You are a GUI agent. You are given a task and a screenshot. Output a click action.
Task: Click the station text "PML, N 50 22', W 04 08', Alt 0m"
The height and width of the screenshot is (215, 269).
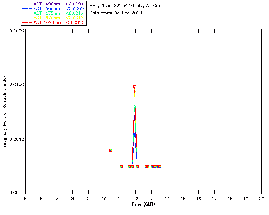point(125,6)
